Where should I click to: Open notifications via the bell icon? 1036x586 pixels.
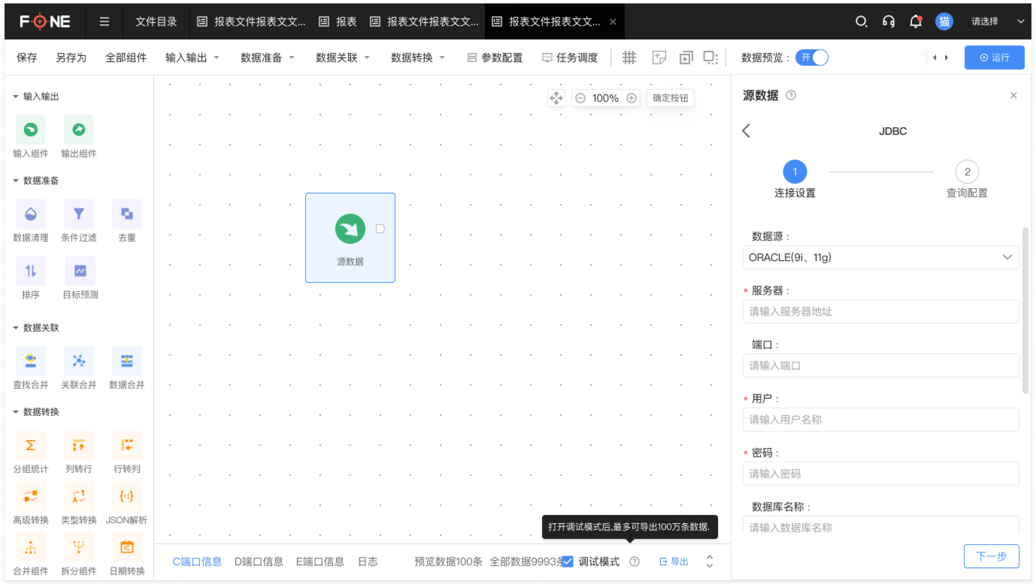(x=915, y=22)
